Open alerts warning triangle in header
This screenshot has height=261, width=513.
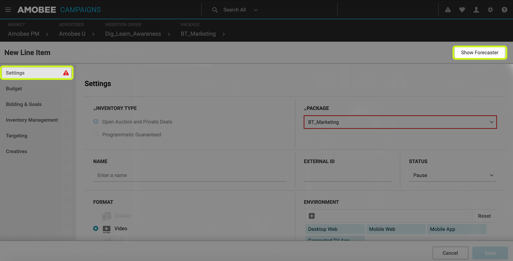pos(448,10)
